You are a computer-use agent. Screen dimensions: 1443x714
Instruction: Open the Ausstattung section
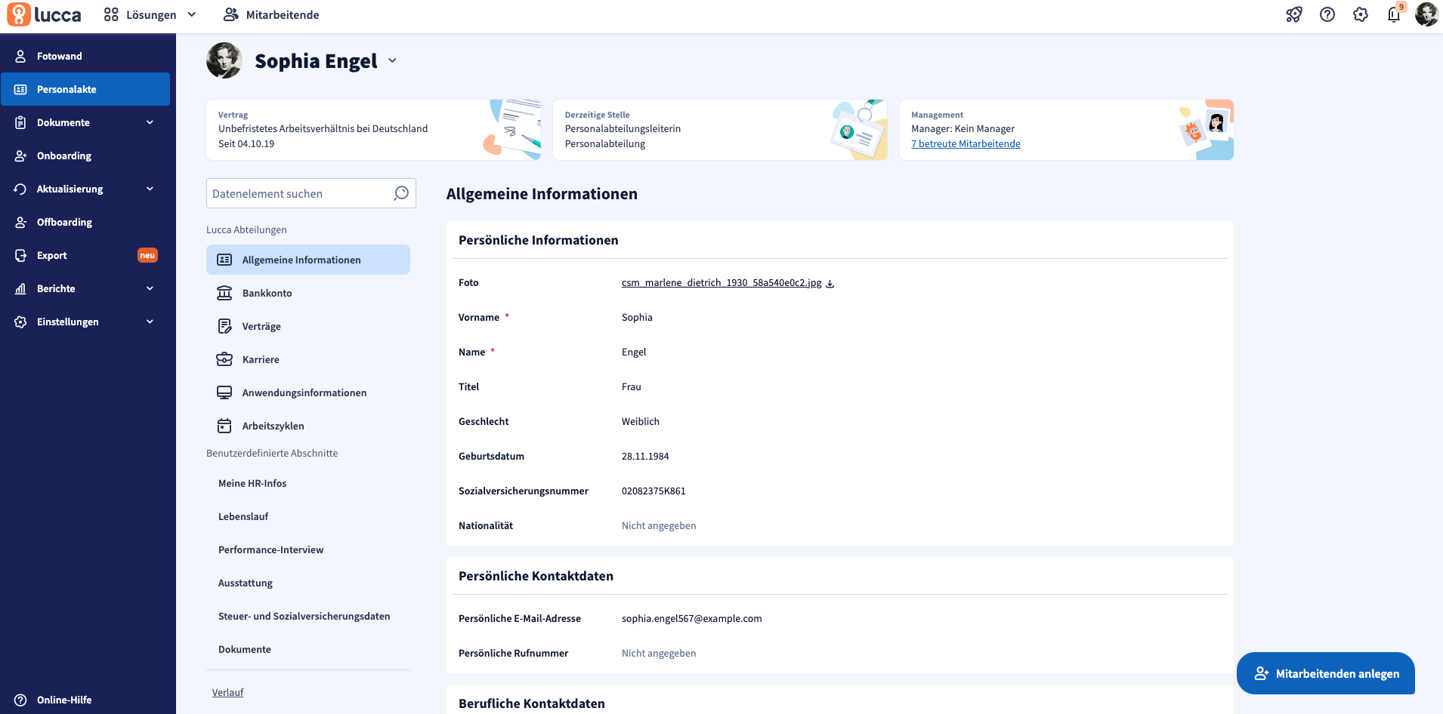point(308,583)
